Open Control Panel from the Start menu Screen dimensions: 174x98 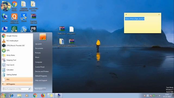pyautogui.click(x=40, y=67)
